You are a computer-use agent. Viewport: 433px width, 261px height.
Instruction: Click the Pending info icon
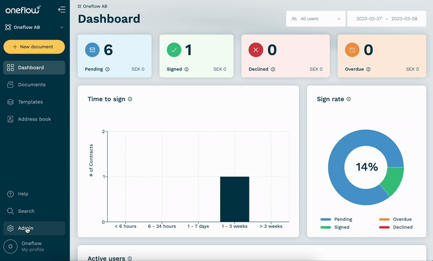click(x=107, y=69)
